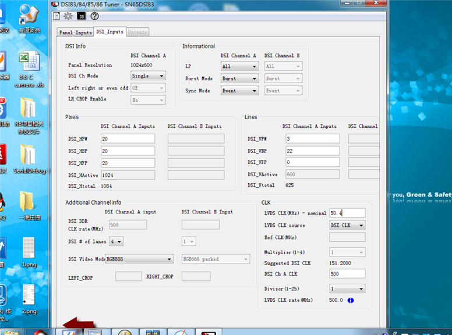
Task: Click the Channel B Sync Mode dropdown
Action: click(283, 91)
